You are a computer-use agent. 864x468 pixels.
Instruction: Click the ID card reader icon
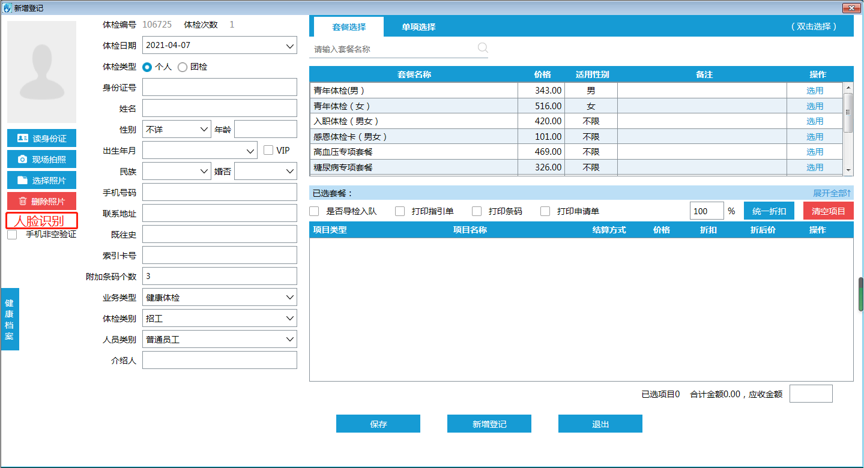[23, 139]
